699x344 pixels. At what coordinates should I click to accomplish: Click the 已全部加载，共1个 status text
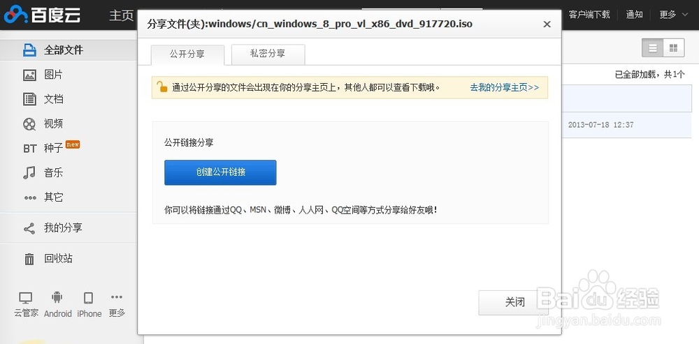pyautogui.click(x=649, y=75)
